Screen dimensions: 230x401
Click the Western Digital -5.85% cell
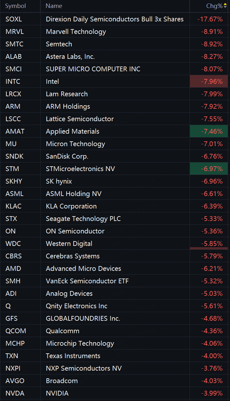coord(209,244)
